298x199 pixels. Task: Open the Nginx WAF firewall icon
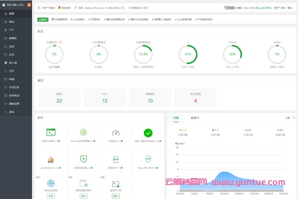[148, 159]
